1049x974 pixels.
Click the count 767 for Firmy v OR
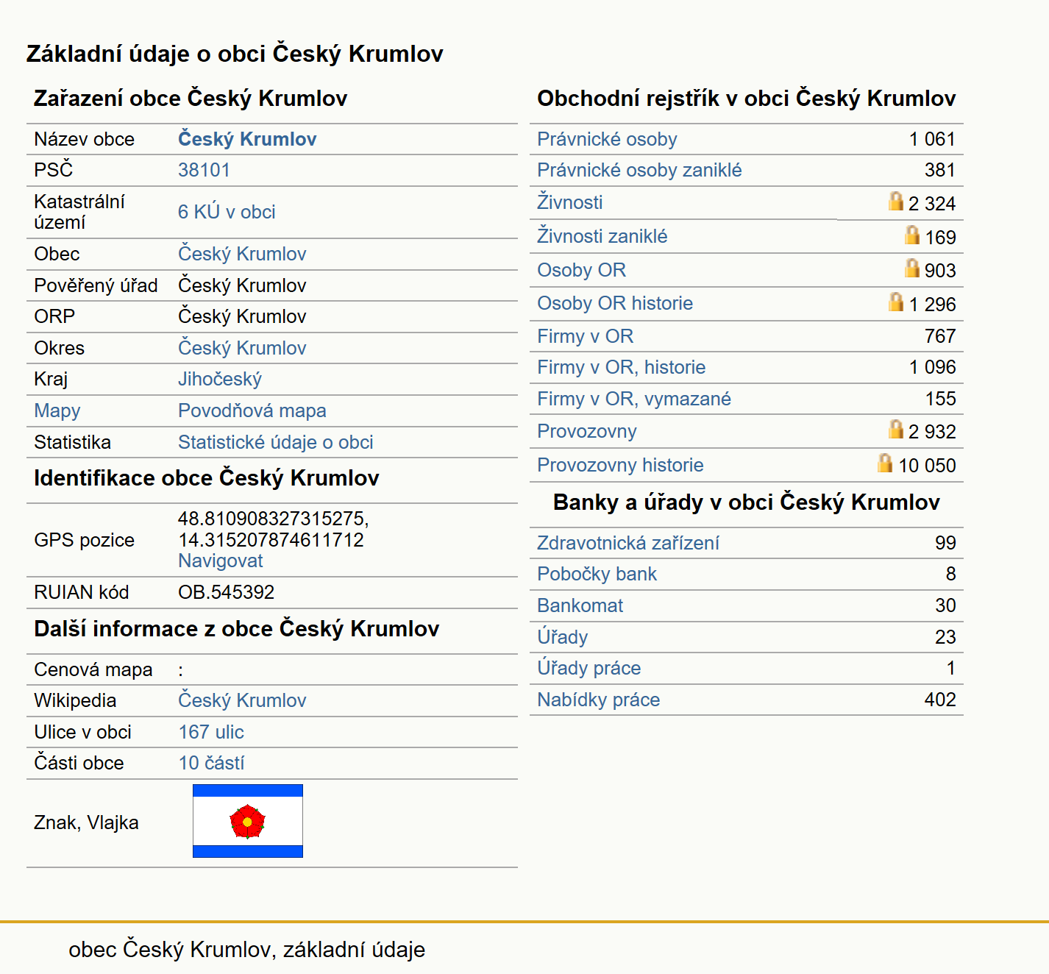pos(940,336)
